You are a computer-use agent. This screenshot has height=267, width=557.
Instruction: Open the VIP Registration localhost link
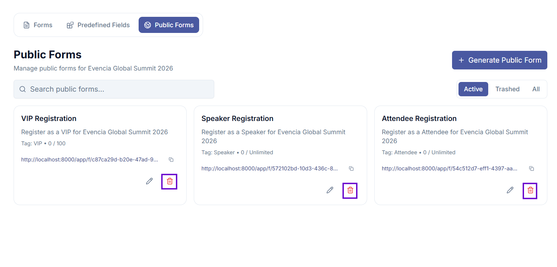90,160
